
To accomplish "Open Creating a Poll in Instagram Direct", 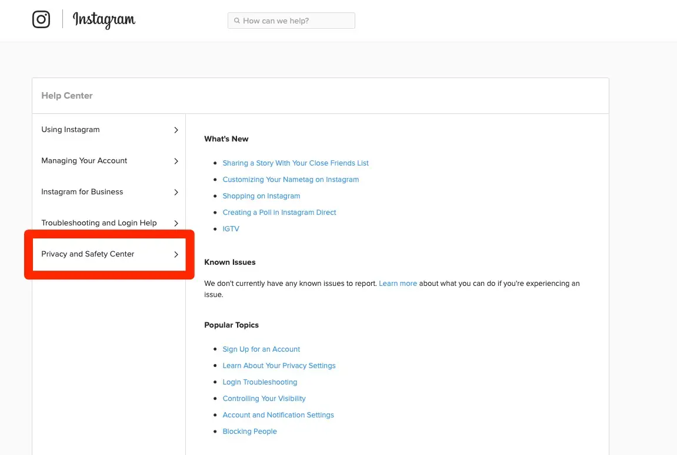I will (x=279, y=212).
